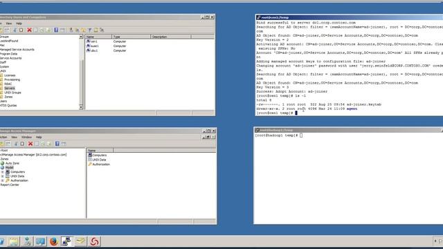Select the Computers item in Access Manager right pane
This screenshot has height=249, width=443.
point(98,155)
